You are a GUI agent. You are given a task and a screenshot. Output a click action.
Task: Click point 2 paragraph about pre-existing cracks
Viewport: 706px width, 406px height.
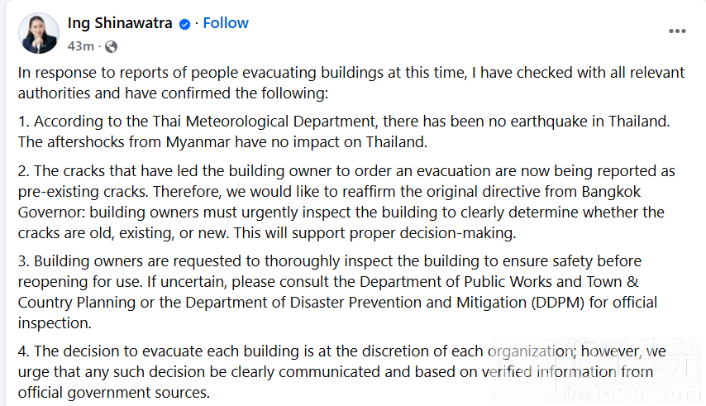coord(346,202)
